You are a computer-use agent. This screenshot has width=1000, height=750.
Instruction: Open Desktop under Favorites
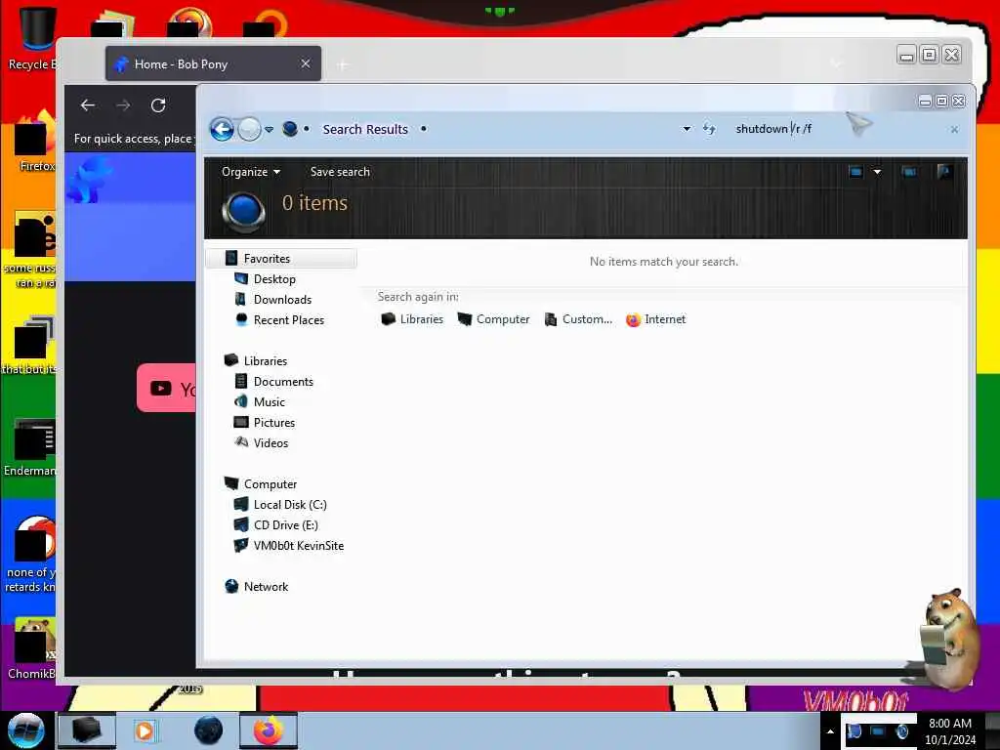[x=274, y=278]
